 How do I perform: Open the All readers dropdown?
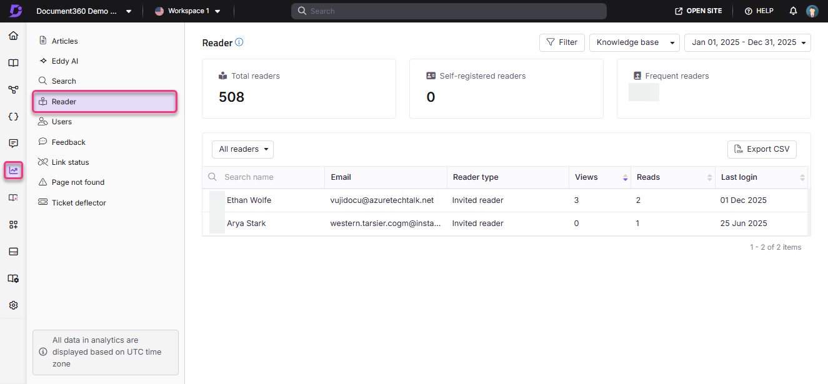[x=242, y=149]
